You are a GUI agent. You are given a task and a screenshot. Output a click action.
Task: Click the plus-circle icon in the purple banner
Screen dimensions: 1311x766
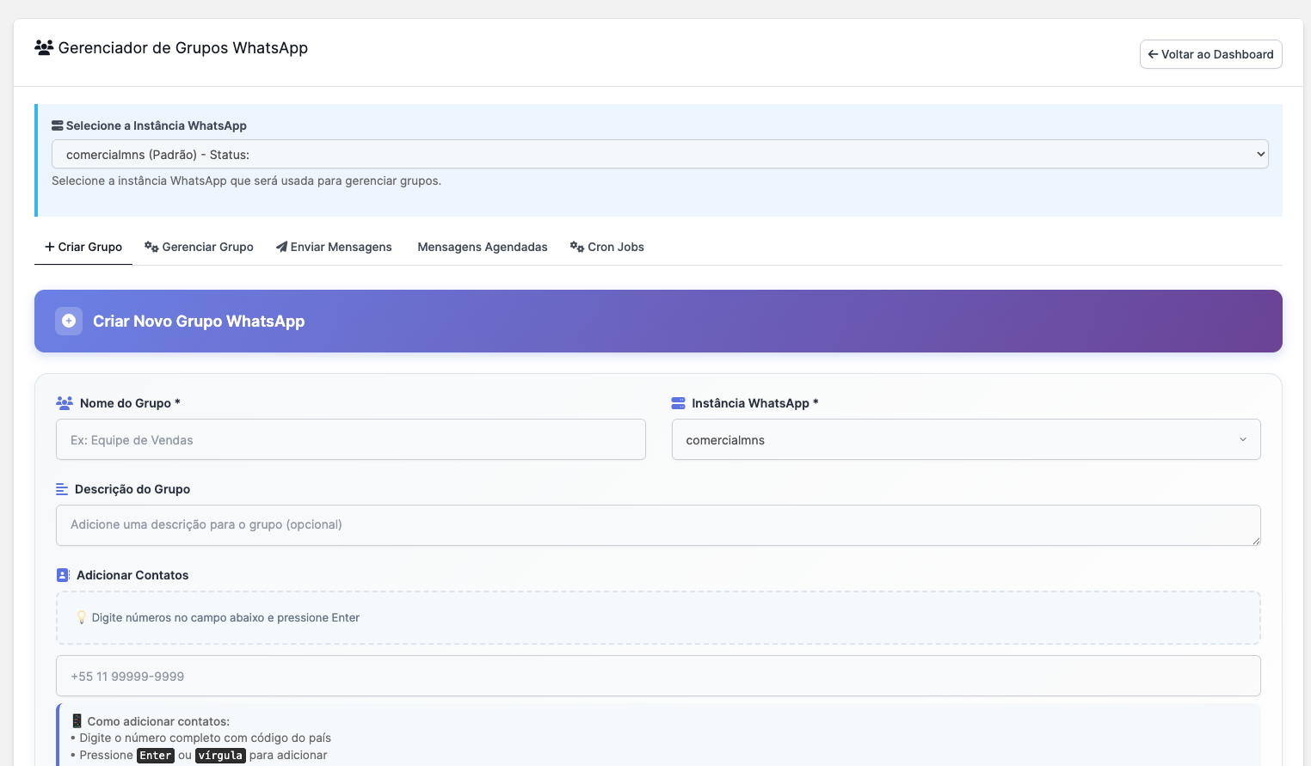pyautogui.click(x=69, y=321)
